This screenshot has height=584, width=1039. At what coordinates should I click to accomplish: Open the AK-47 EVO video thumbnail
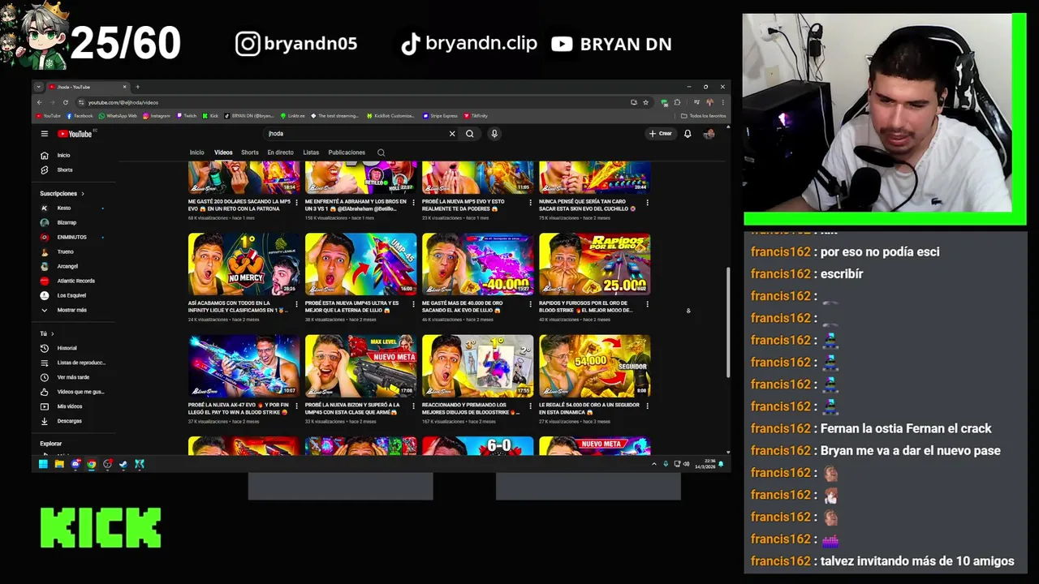pos(244,366)
